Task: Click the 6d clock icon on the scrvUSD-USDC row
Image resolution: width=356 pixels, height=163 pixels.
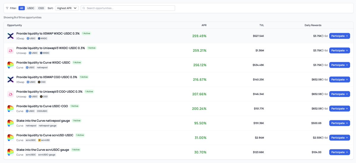Action: (322, 138)
